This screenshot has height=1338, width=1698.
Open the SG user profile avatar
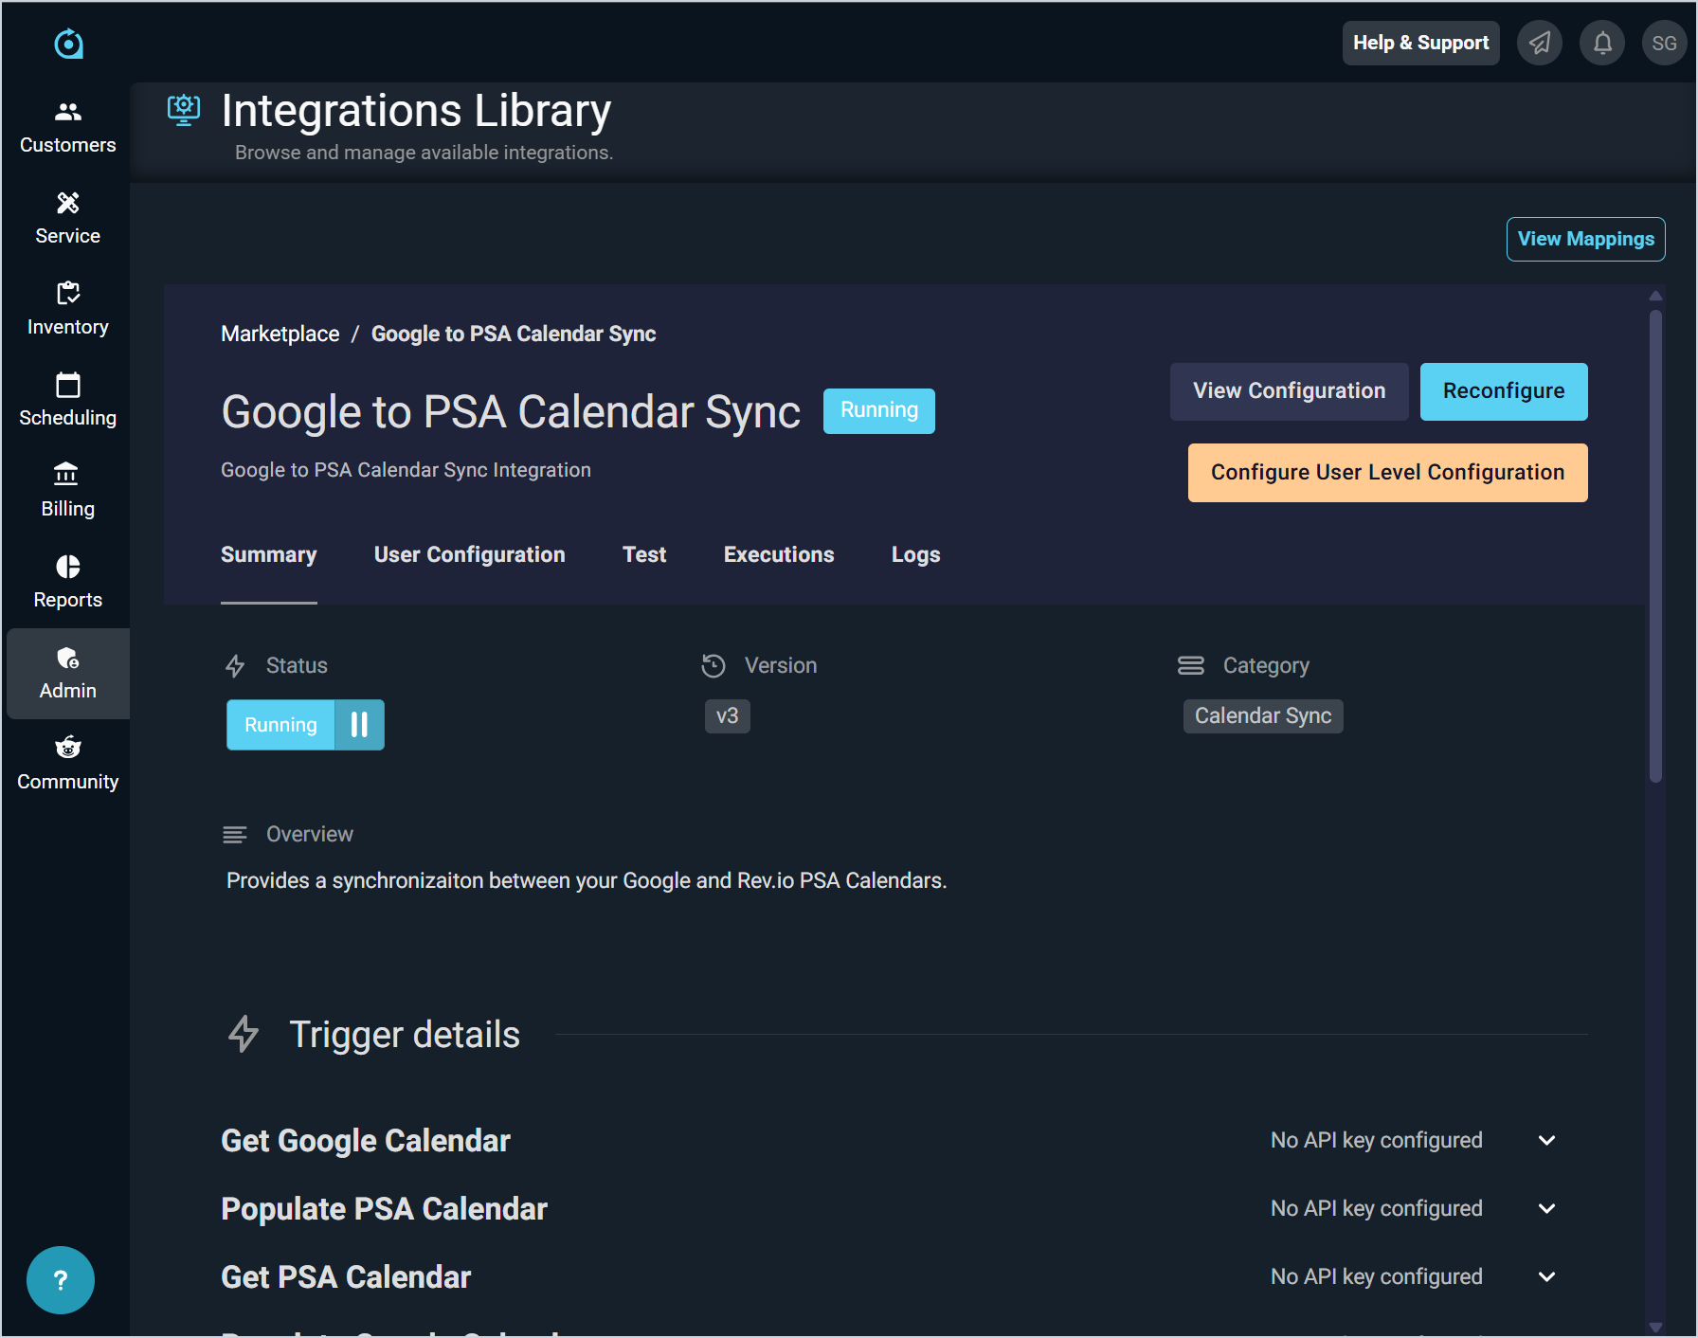coord(1664,43)
